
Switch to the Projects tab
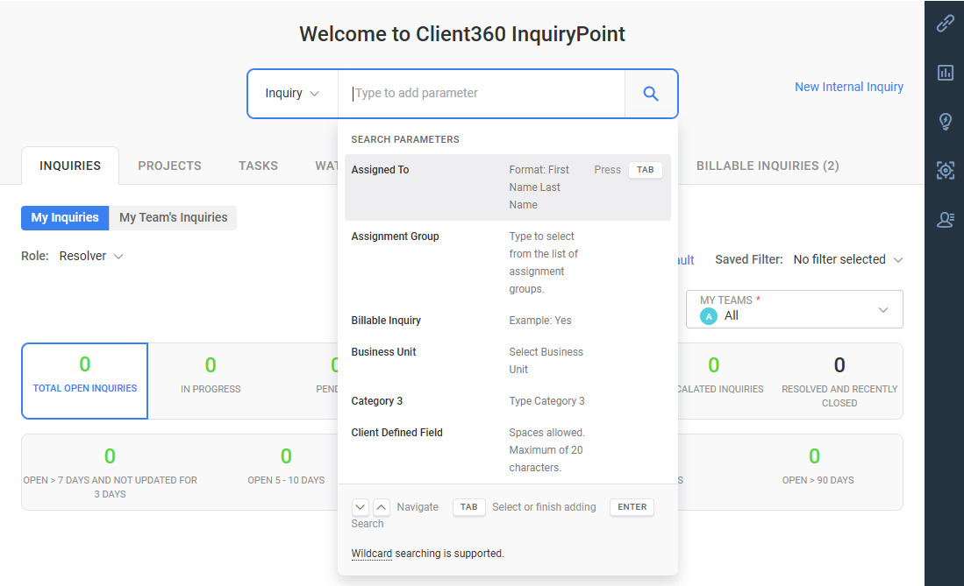coord(169,166)
